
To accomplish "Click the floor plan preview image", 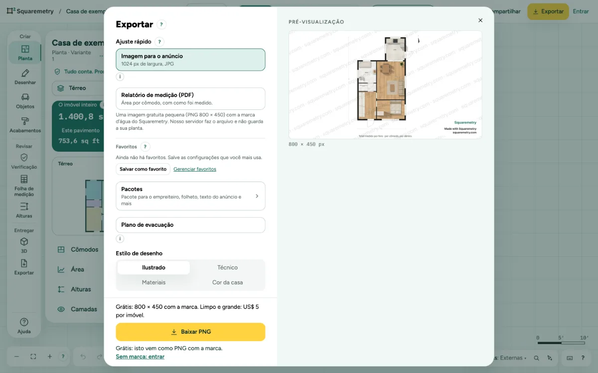I will coord(385,85).
